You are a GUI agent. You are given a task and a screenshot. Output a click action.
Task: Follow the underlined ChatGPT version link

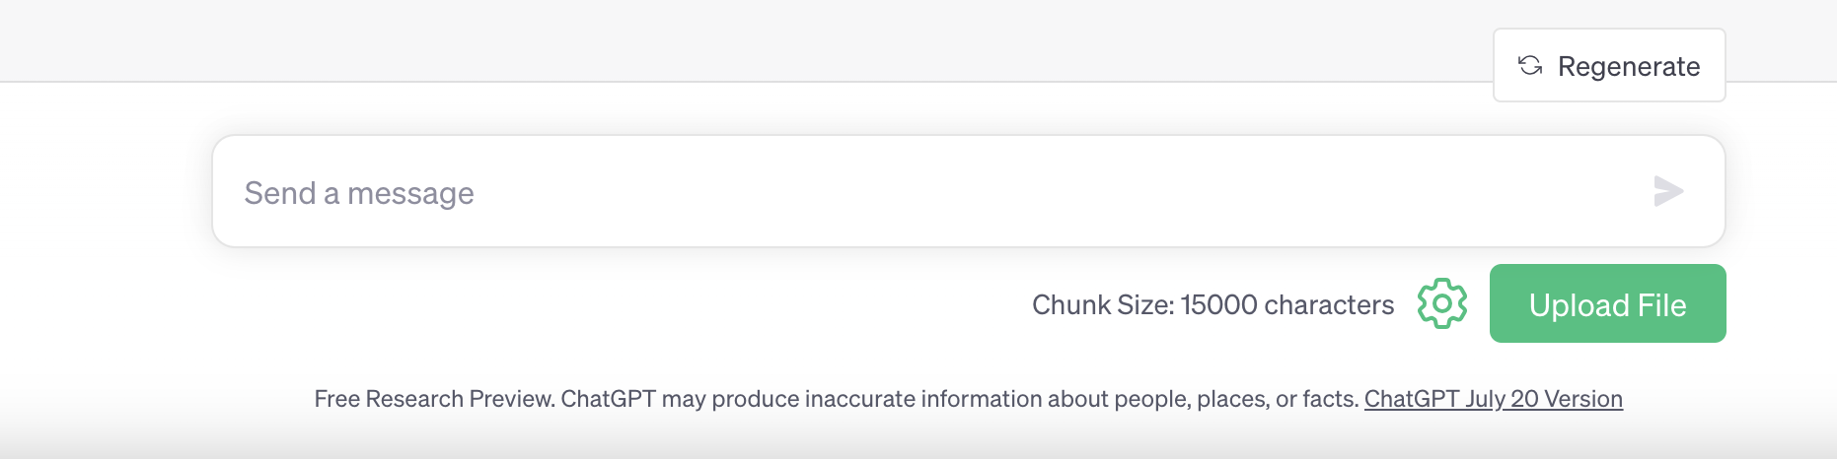click(1493, 399)
